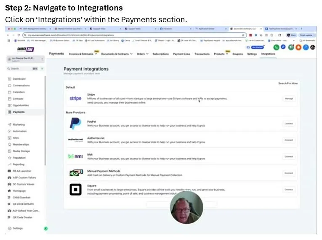Screen dimensions: 322x240
Task: Open the payments Settings tab
Action: tap(252, 54)
